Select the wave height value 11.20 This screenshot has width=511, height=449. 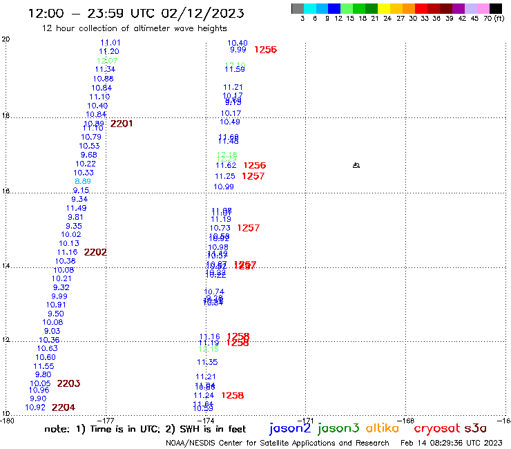click(x=109, y=51)
